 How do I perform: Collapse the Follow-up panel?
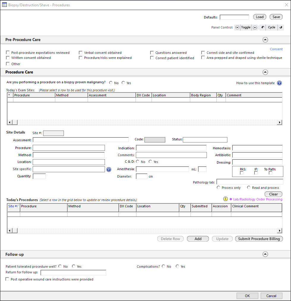click(x=265, y=254)
